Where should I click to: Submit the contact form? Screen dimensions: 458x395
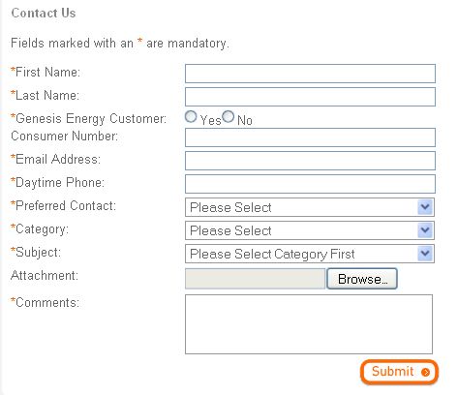[399, 372]
